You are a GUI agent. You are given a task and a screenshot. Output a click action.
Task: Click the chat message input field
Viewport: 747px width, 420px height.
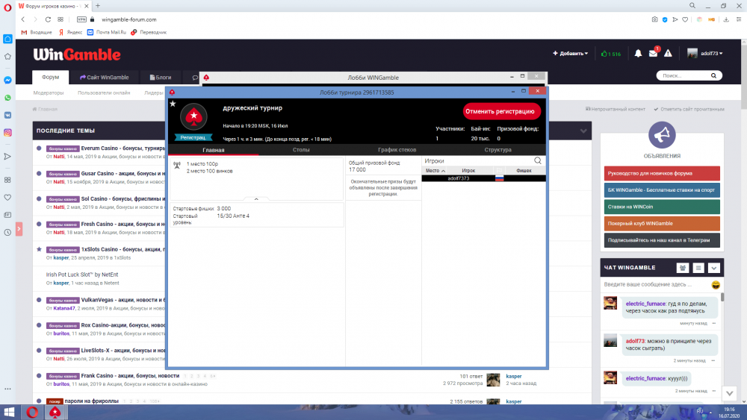[655, 284]
